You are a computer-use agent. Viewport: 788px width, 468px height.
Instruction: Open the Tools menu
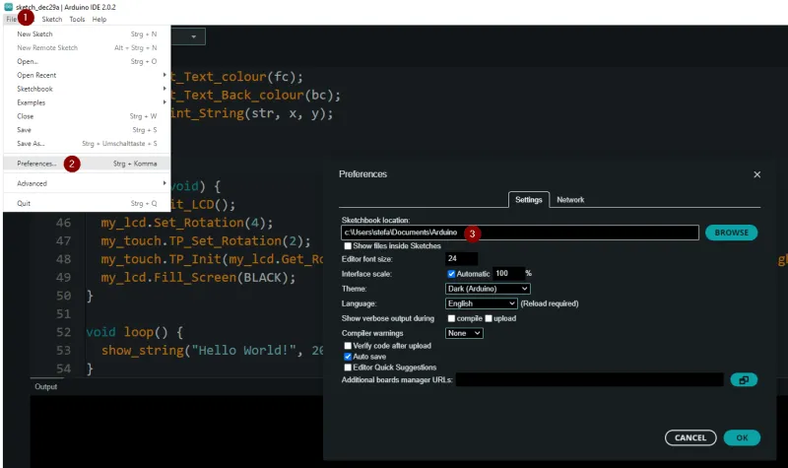click(77, 19)
